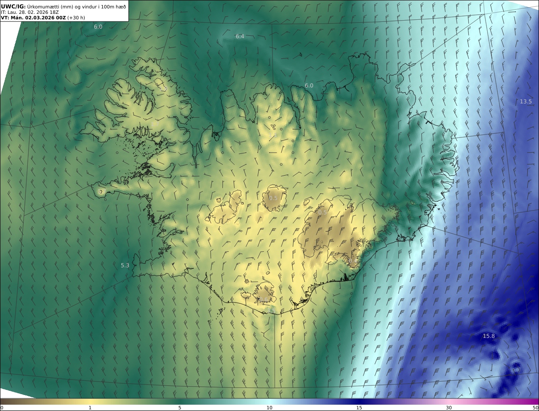Viewport: 539px width, 411px height.
Task: Select the "30" tick label on the color scale
Action: [x=449, y=408]
